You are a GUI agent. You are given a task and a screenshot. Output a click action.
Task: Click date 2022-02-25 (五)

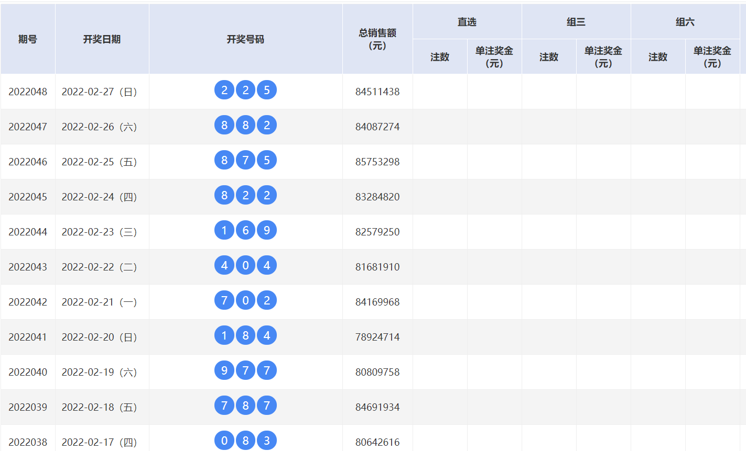(x=100, y=162)
